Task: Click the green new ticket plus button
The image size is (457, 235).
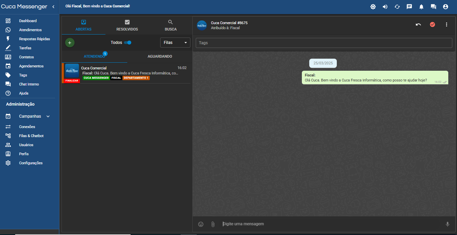Action: 70,43
